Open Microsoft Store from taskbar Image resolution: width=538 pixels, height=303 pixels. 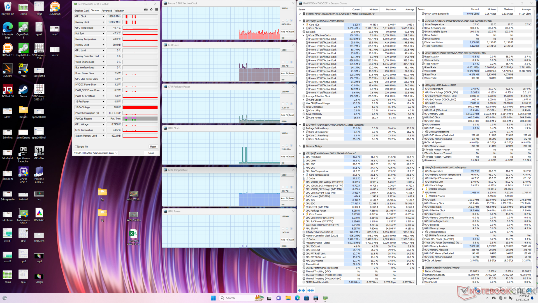[x=307, y=298]
